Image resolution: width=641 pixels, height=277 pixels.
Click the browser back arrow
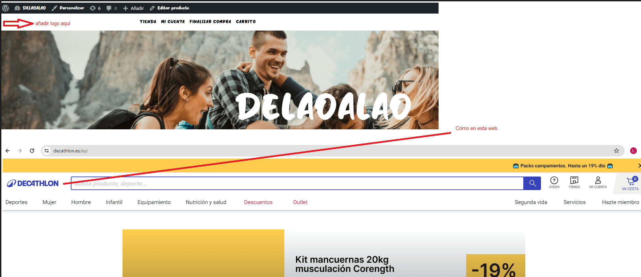coord(7,151)
